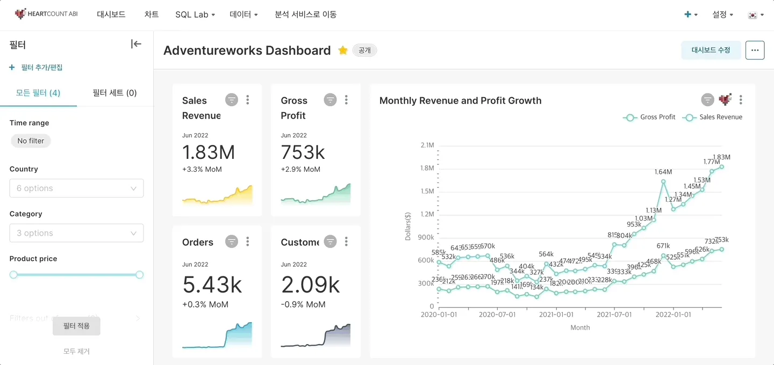Click filter indicator on Orders card

(232, 242)
